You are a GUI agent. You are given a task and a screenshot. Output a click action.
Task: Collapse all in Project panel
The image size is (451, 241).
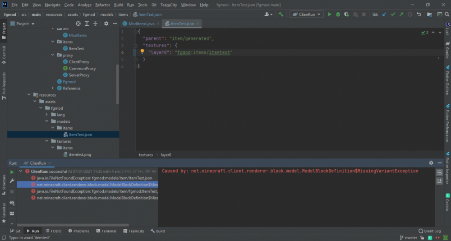[x=96, y=23]
